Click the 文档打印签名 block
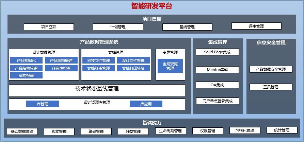This screenshot has height=142, width=304. click(133, 68)
